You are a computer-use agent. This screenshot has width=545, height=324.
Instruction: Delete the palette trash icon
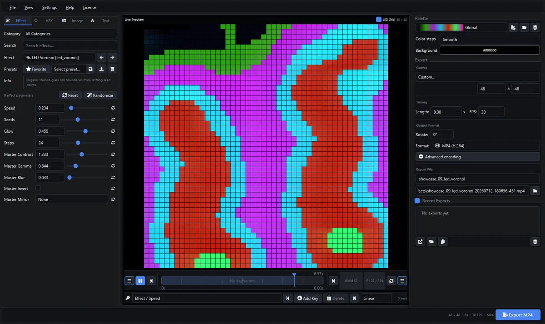point(535,28)
